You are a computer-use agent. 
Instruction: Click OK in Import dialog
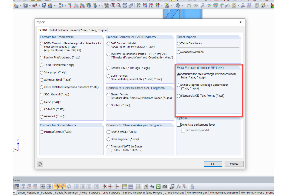tap(213, 164)
